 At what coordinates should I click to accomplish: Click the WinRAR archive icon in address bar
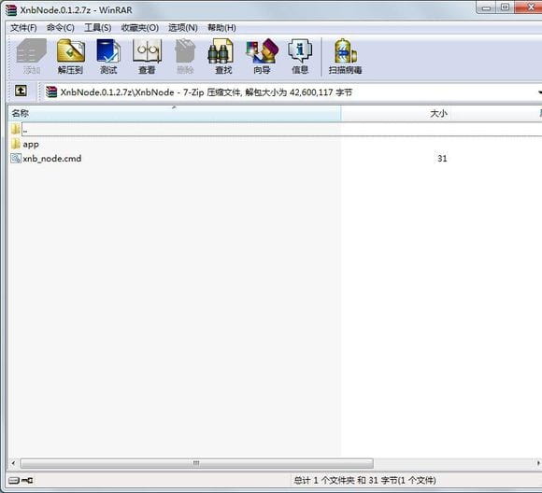[51, 92]
